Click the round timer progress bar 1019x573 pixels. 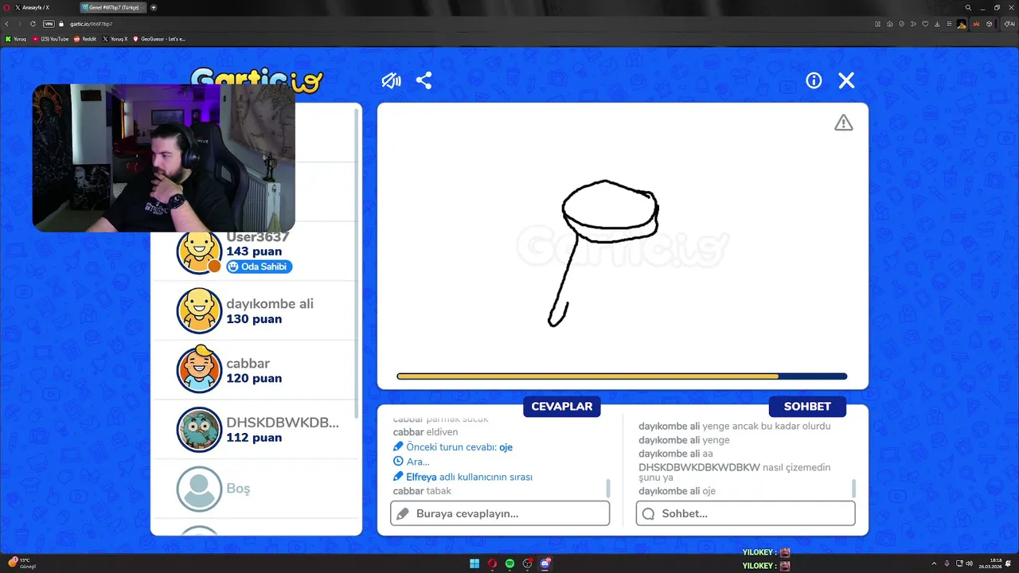point(622,376)
